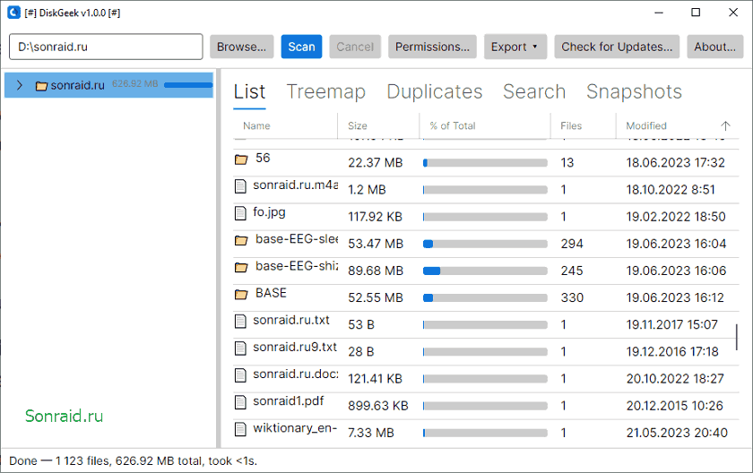Select the sonraid.ru tree item label
Viewport: 753px width, 473px height.
[77, 85]
